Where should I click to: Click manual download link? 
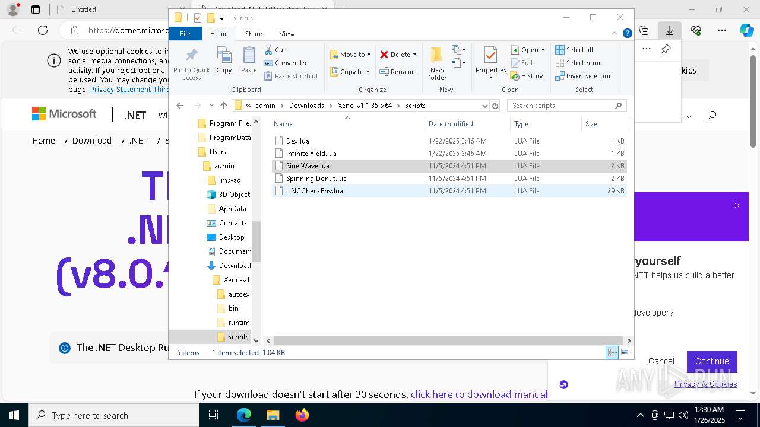[479, 394]
